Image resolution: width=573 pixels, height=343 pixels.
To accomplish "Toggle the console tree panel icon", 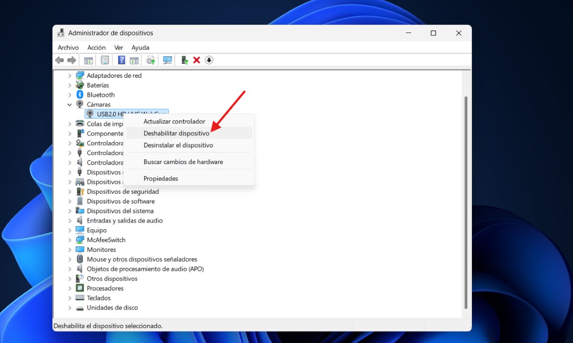I will click(88, 60).
